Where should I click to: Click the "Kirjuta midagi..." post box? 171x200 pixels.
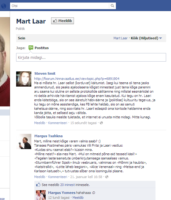(91, 57)
